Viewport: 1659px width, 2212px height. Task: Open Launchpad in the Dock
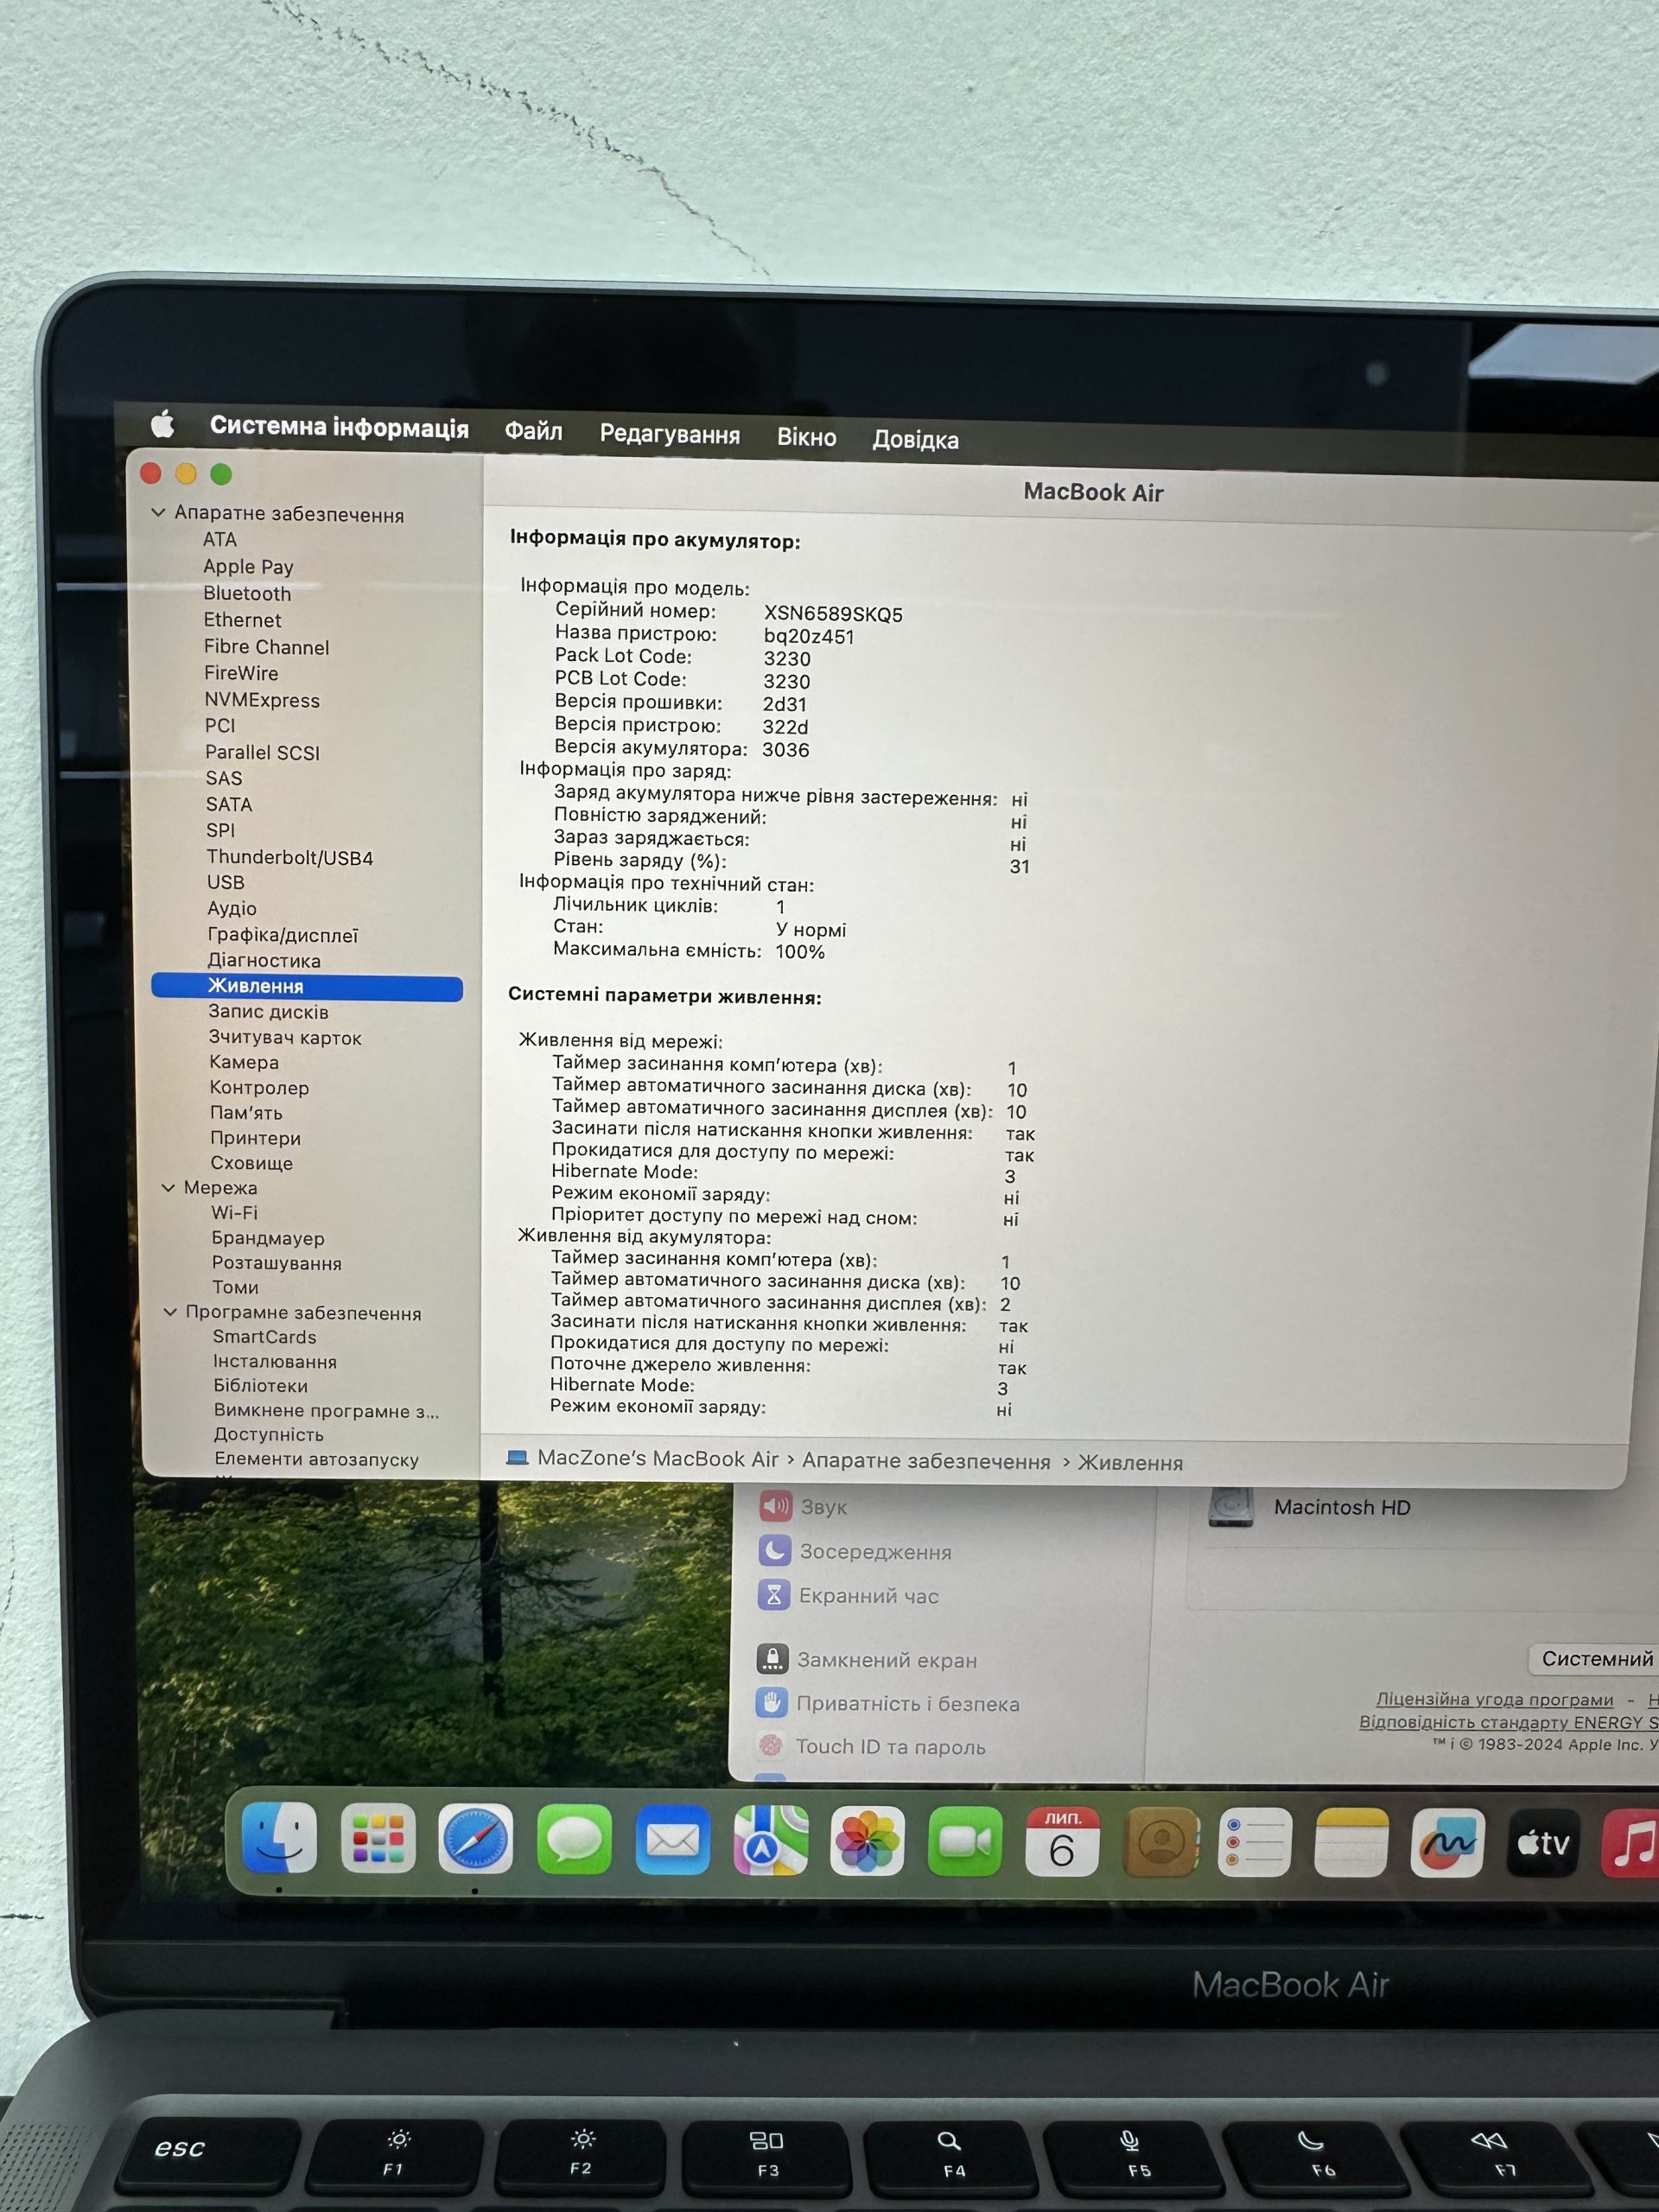(x=378, y=1838)
